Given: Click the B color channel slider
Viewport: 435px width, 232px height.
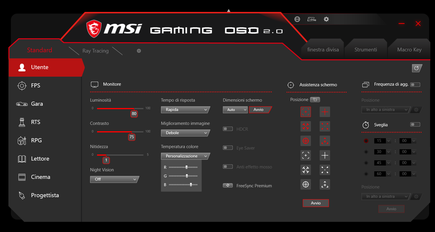Looking at the screenshot, I should coord(183,185).
